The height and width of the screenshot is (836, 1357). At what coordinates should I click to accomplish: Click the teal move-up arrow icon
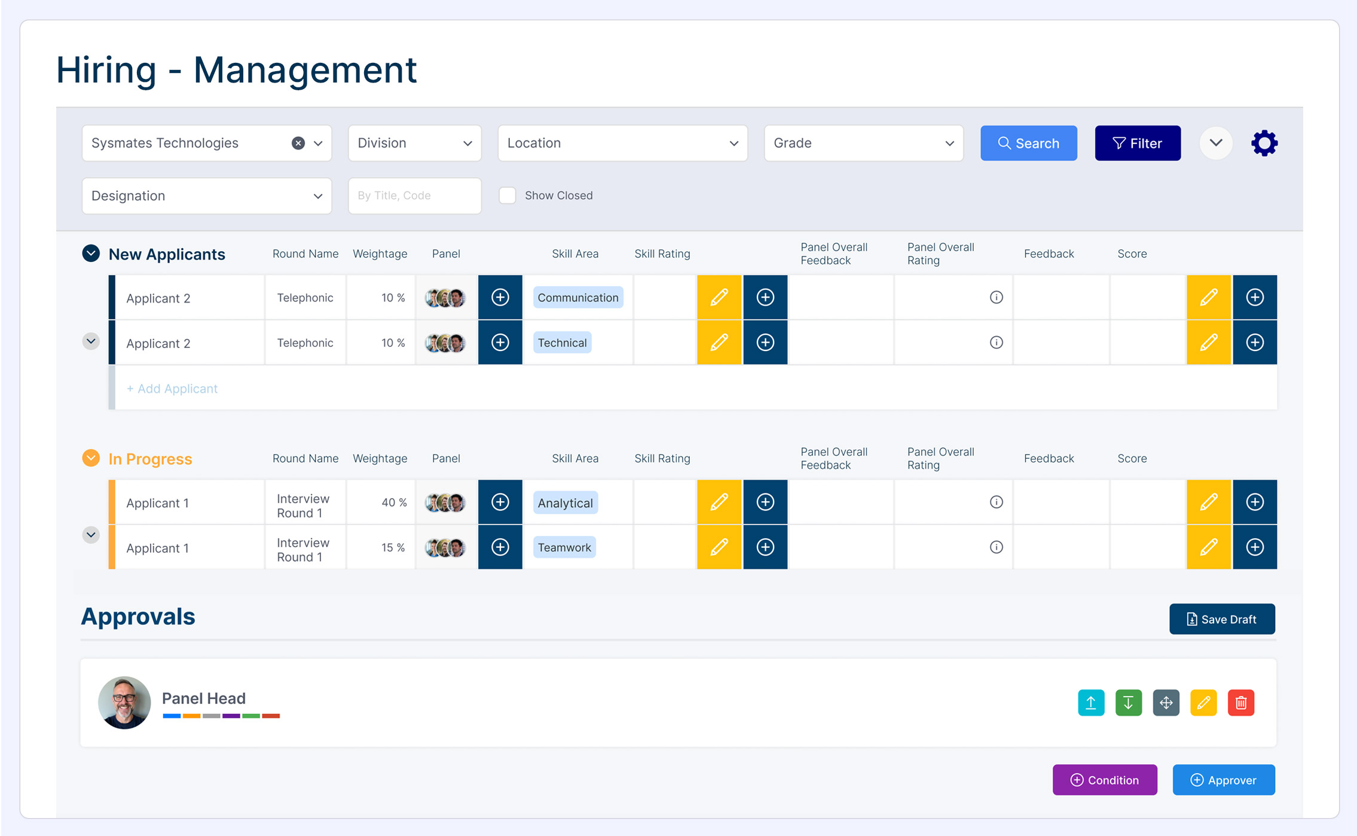tap(1091, 703)
